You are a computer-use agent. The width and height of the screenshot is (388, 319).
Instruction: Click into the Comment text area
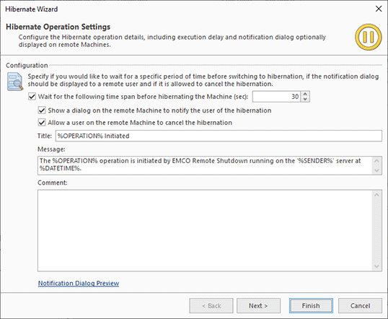point(205,230)
